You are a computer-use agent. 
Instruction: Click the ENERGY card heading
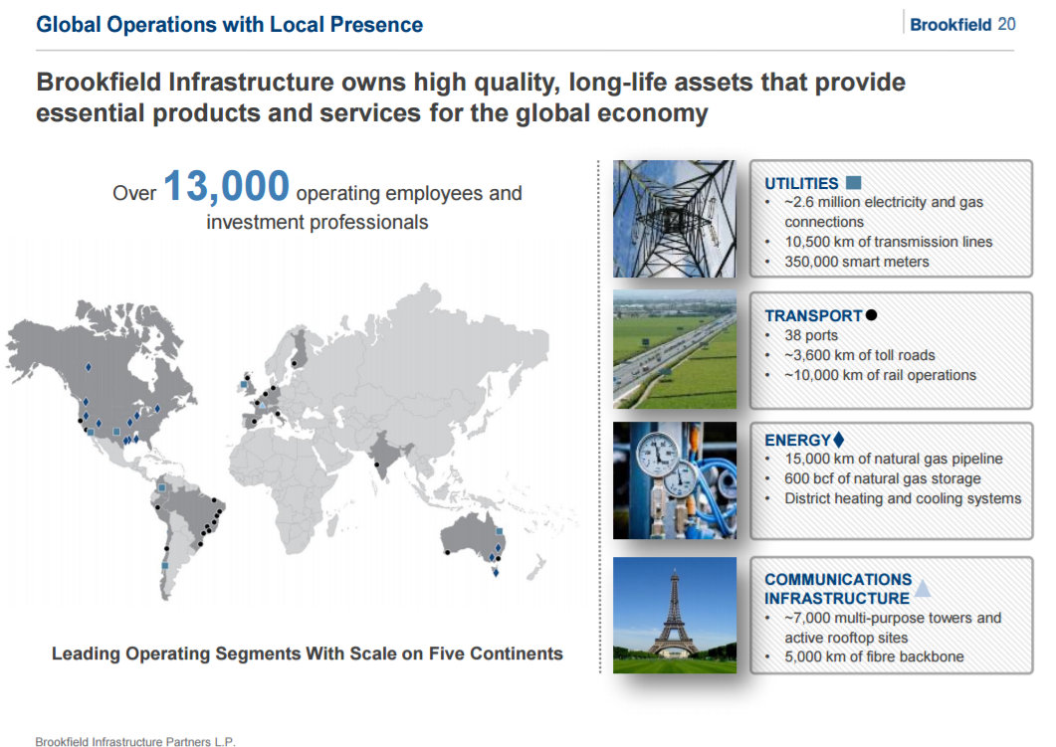click(x=797, y=440)
